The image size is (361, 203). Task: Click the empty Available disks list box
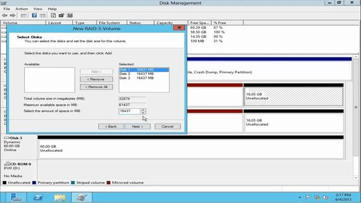[x=50, y=80]
